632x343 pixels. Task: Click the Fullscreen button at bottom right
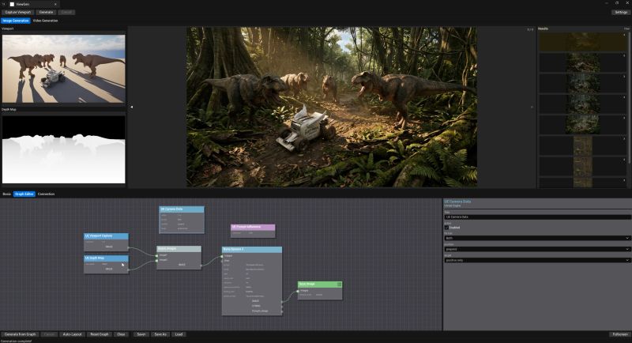click(620, 334)
